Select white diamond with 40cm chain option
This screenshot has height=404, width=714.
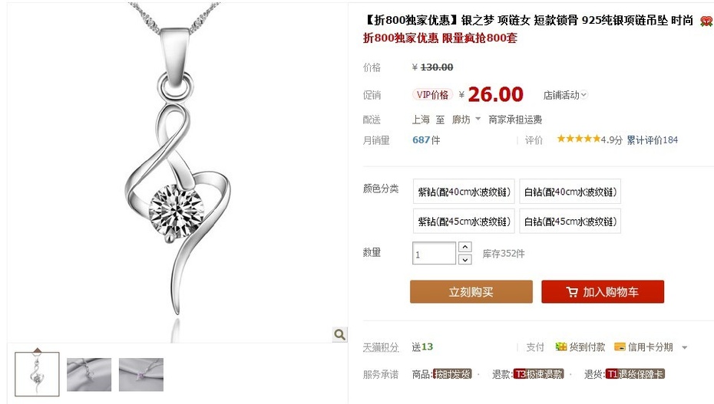pyautogui.click(x=570, y=192)
